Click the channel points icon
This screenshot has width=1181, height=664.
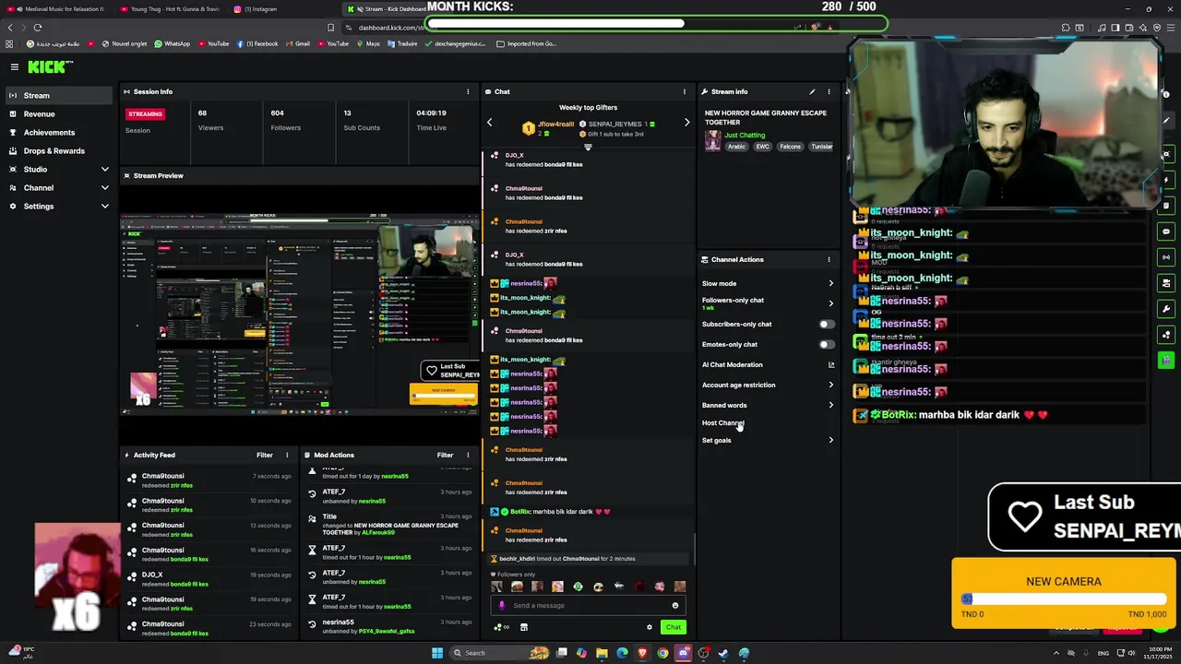coord(501,627)
